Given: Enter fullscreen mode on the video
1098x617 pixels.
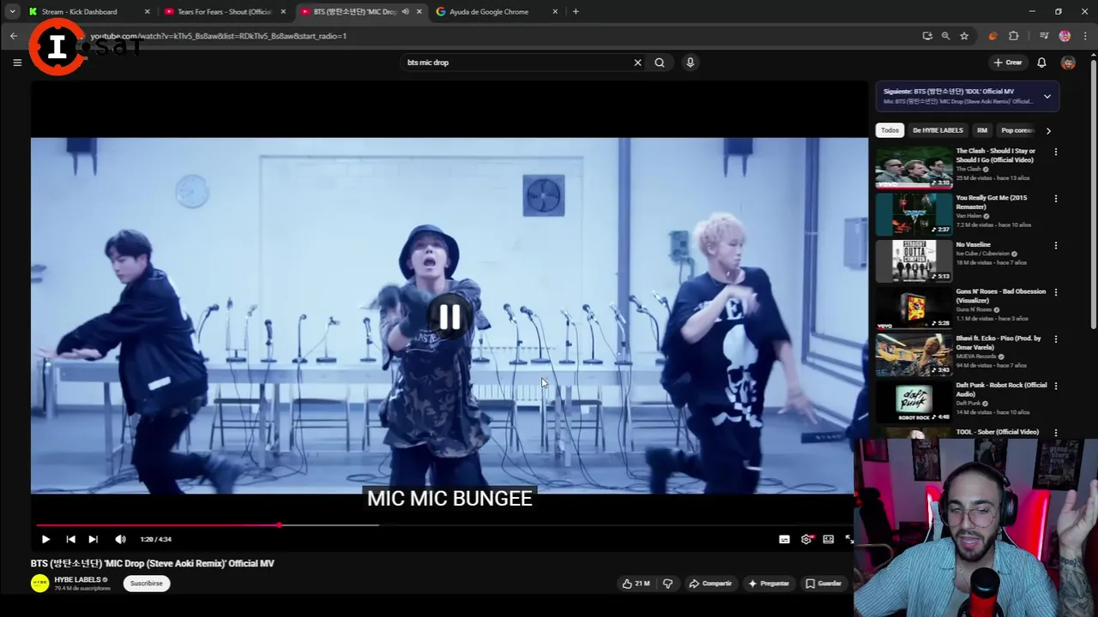Looking at the screenshot, I should click(849, 539).
